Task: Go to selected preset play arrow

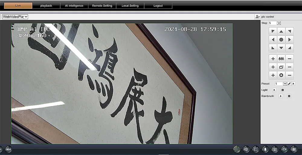Action: point(294,84)
